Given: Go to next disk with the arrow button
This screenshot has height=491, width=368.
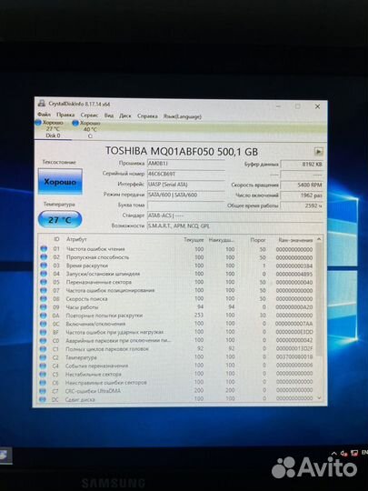Looking at the screenshot, I should 318,152.
